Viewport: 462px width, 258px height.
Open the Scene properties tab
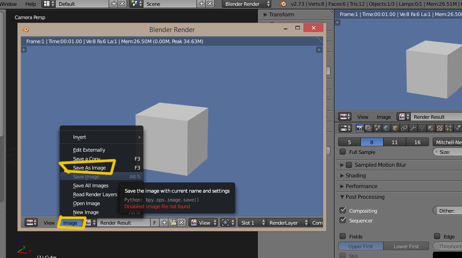(377, 128)
